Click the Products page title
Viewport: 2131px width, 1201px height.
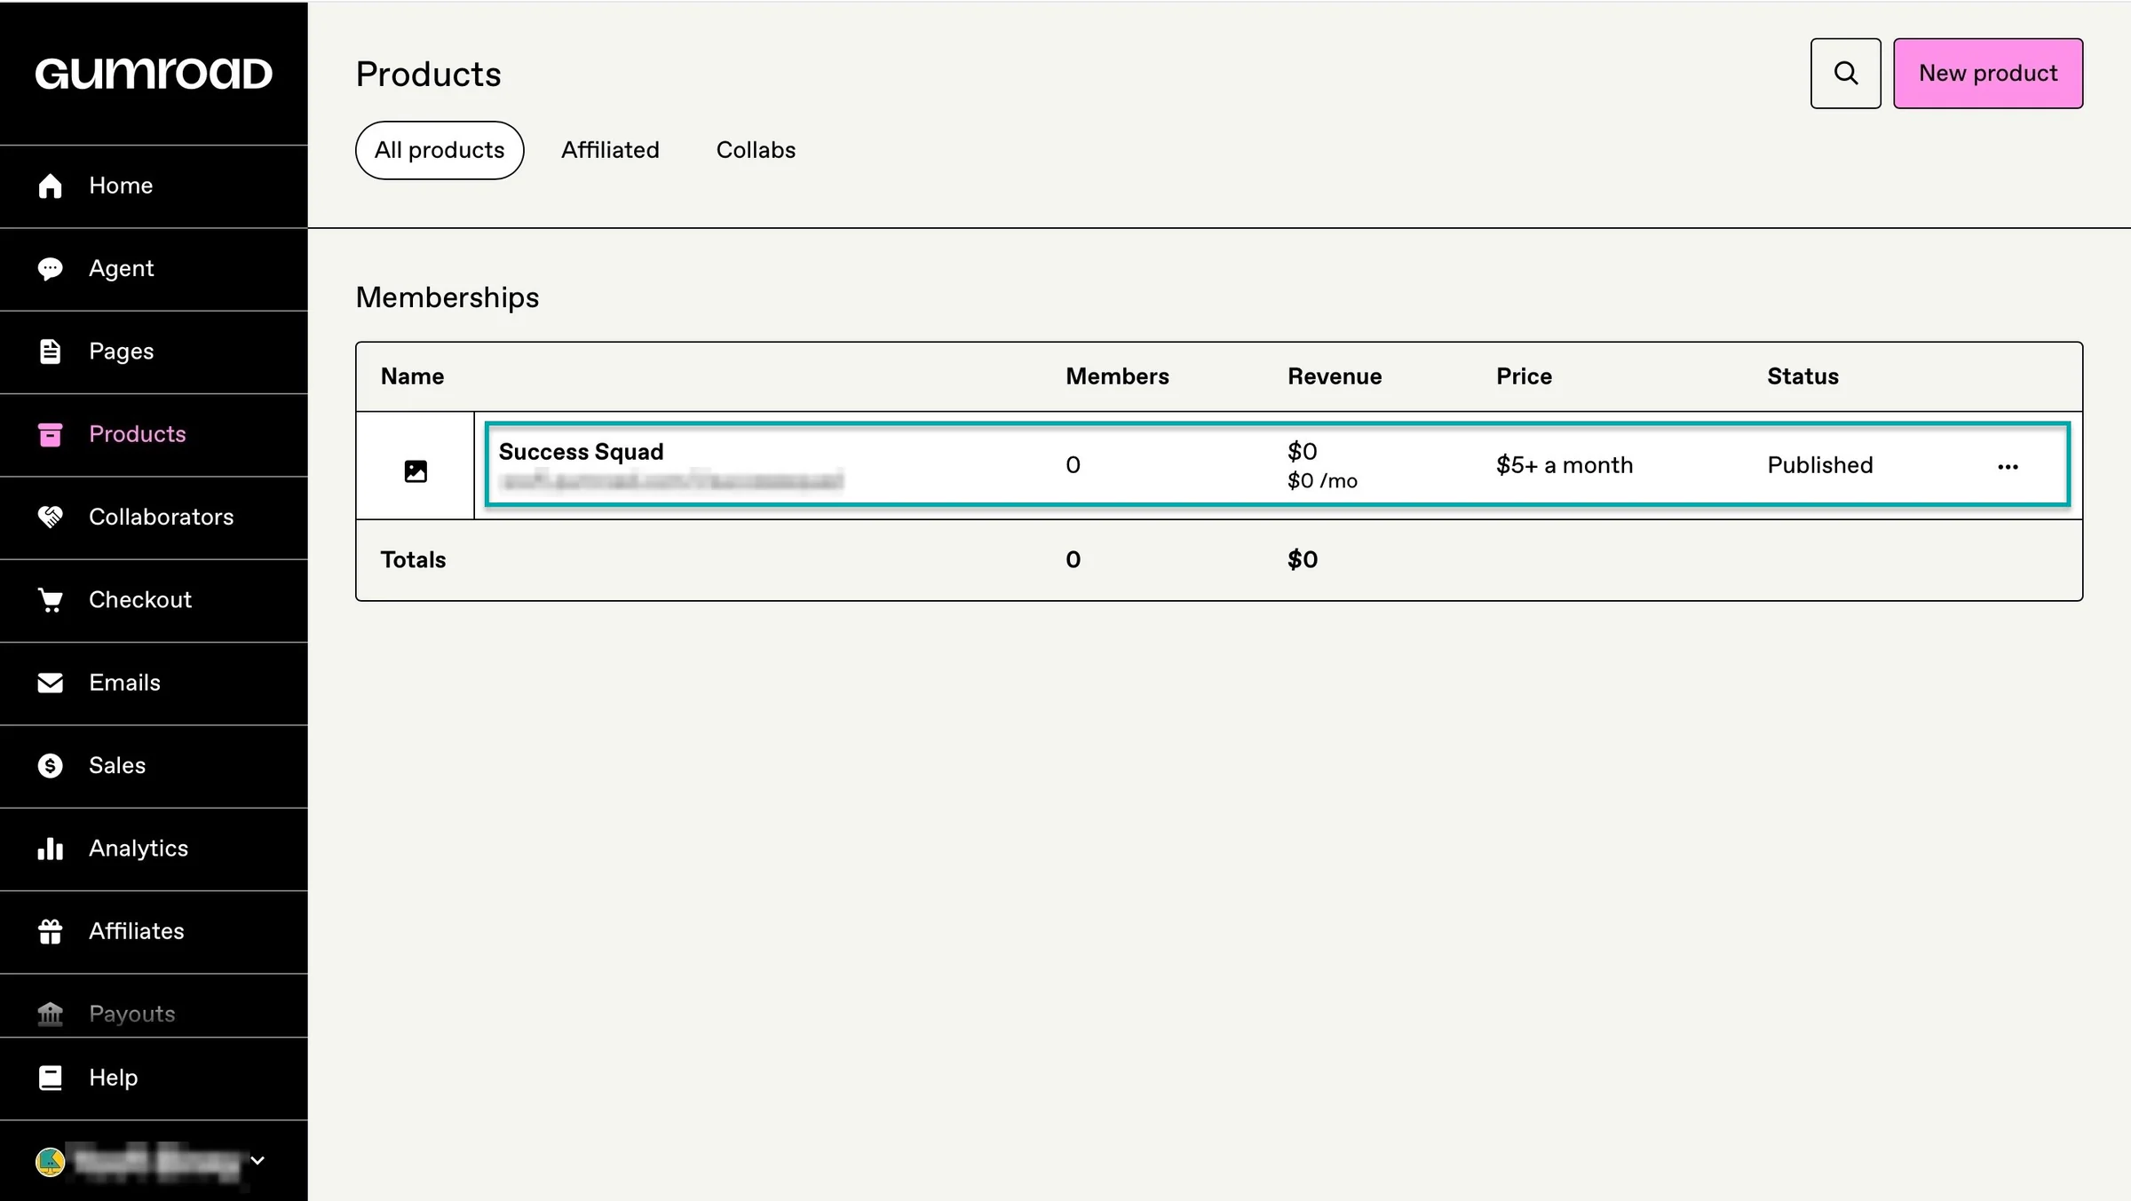tap(429, 74)
